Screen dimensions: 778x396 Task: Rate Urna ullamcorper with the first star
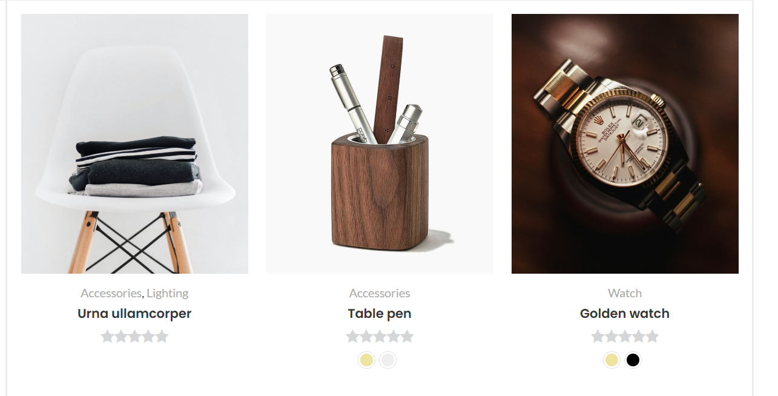pos(108,337)
